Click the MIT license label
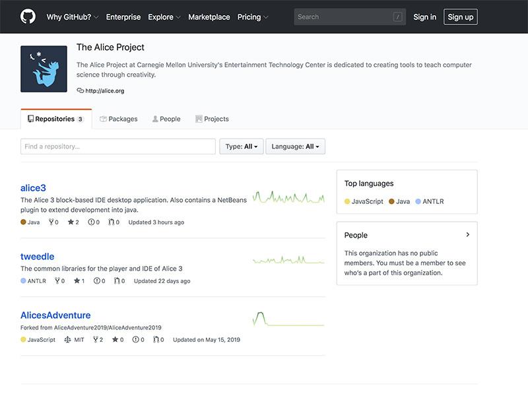 [79, 340]
